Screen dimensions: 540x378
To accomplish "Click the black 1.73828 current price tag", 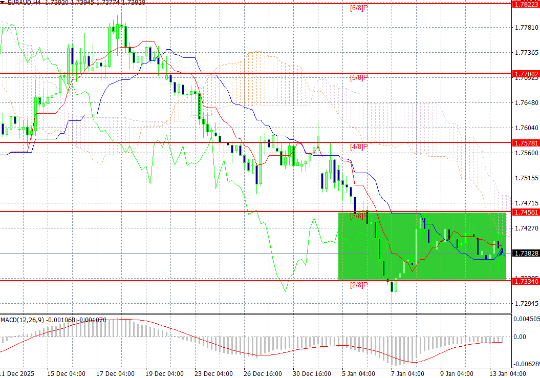I will (526, 253).
